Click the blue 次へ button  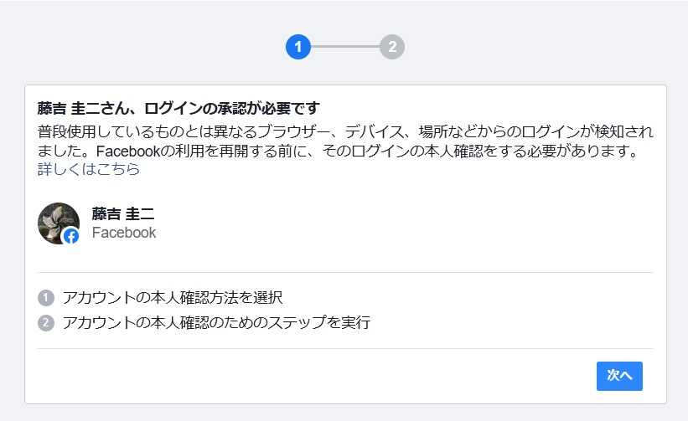[619, 376]
